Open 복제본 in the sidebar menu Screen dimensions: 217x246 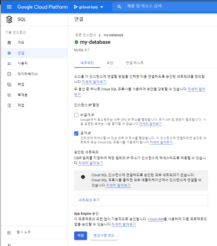coord(34,95)
